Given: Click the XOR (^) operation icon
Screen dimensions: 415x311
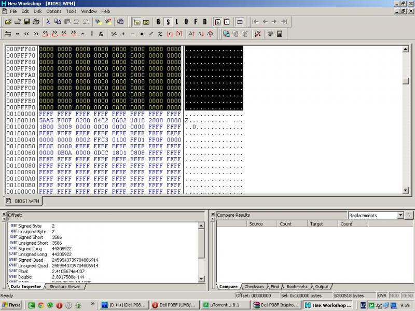Looking at the screenshot, I should [x=82, y=34].
